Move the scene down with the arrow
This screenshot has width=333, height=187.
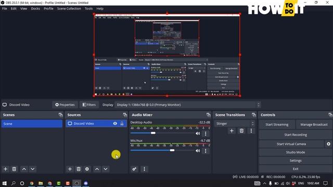pos(32,169)
